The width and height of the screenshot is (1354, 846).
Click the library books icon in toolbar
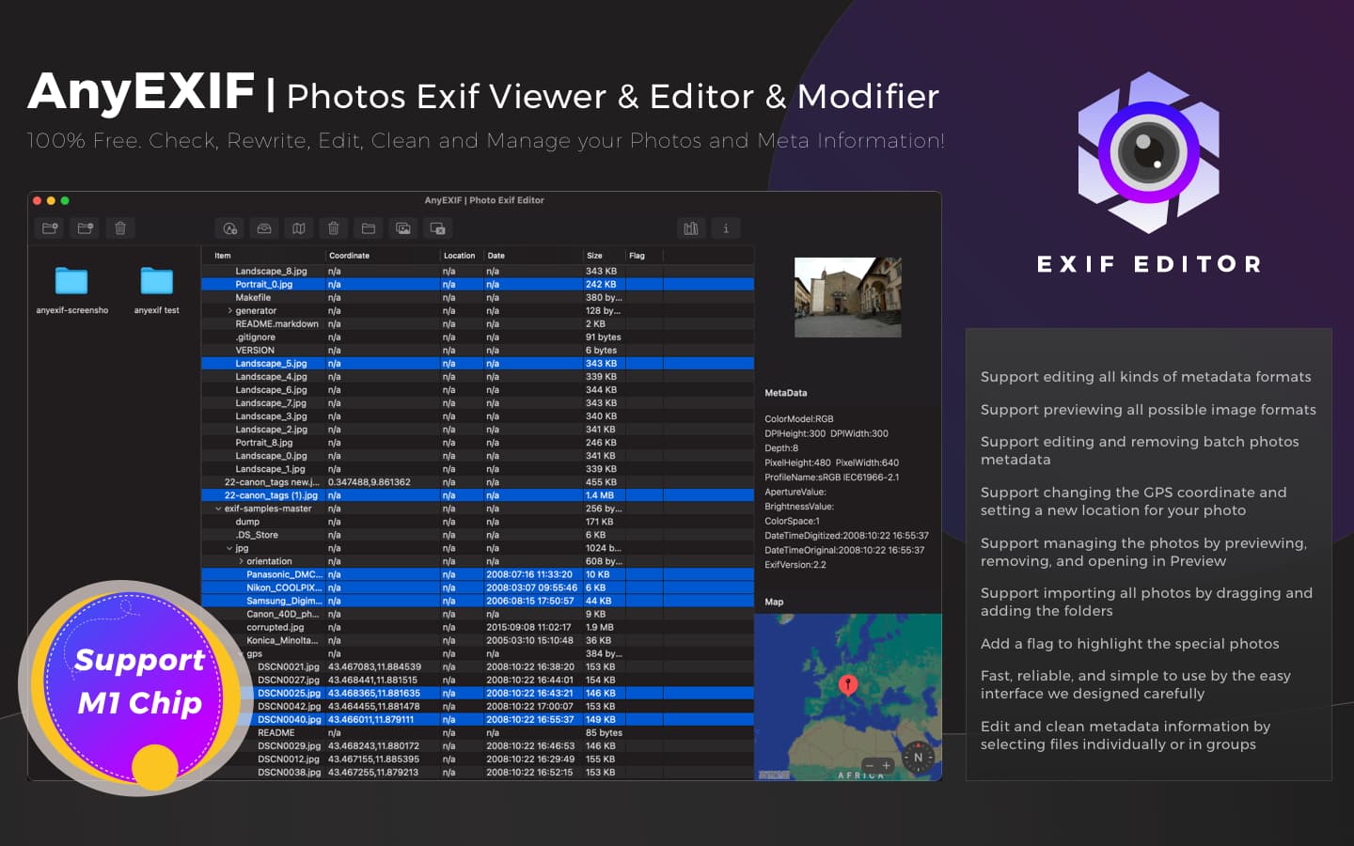[691, 228]
